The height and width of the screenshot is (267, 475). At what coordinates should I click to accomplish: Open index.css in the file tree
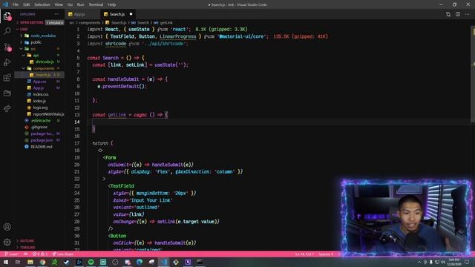[x=41, y=94]
